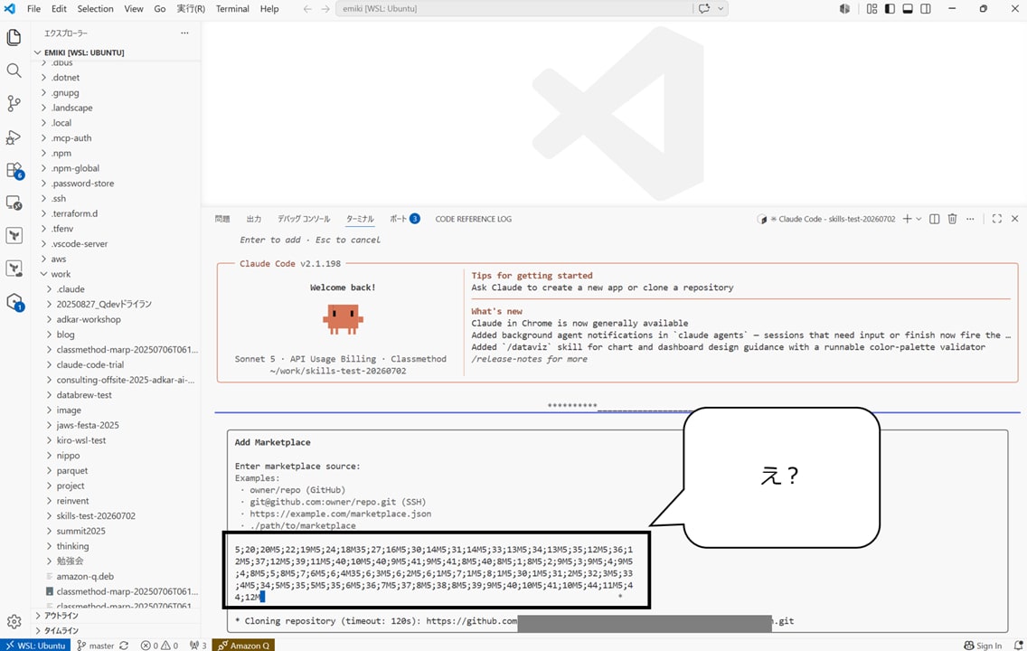Open Extensions view with badge 6
Viewport: 1027px width, 651px height.
14,170
